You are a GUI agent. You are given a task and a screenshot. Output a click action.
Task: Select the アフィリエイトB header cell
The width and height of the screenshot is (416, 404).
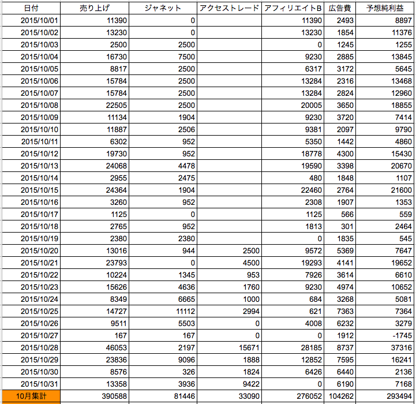(x=293, y=8)
